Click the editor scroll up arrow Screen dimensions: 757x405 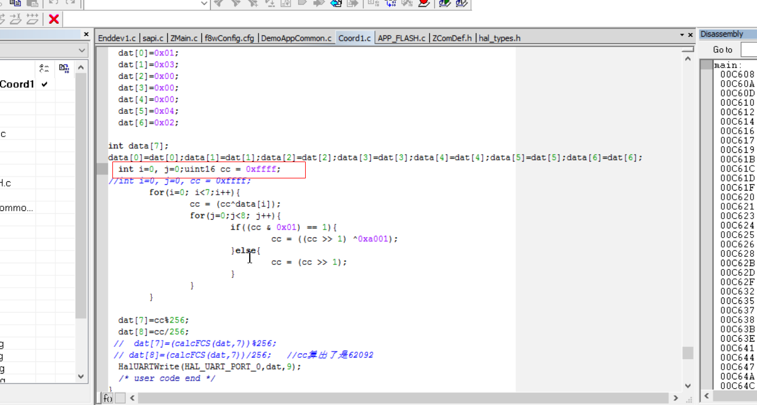(688, 59)
